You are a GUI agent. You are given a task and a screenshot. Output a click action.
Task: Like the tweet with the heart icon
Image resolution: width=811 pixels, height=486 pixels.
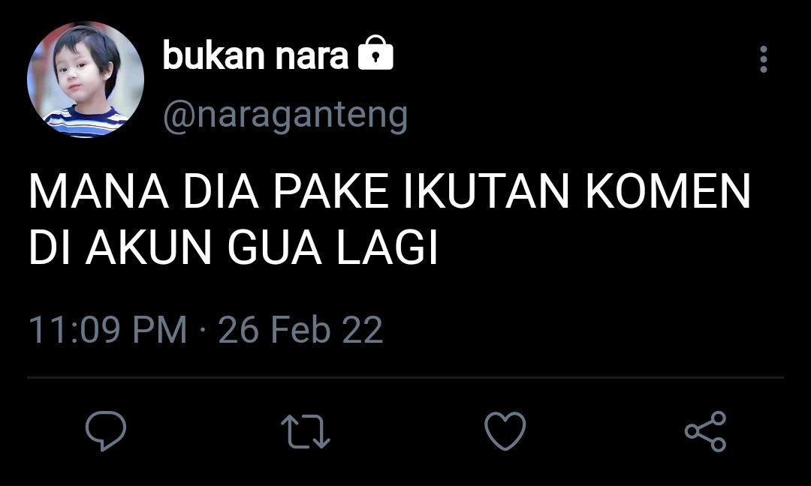click(x=505, y=430)
